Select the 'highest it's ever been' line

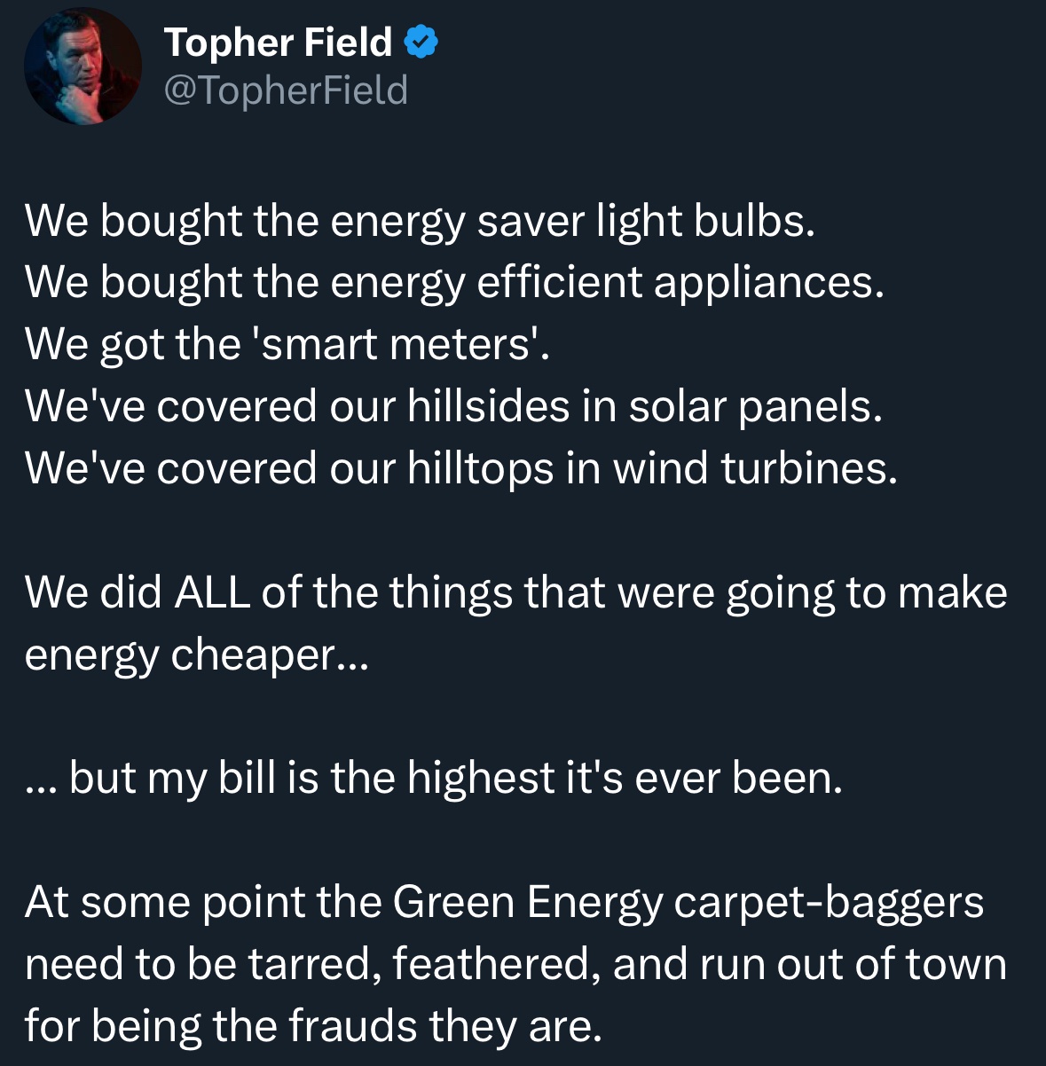click(x=433, y=778)
